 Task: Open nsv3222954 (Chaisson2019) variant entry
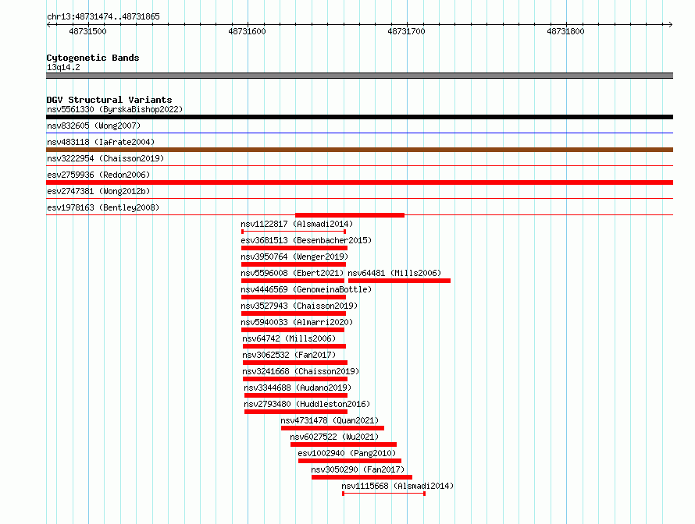pyautogui.click(x=105, y=158)
